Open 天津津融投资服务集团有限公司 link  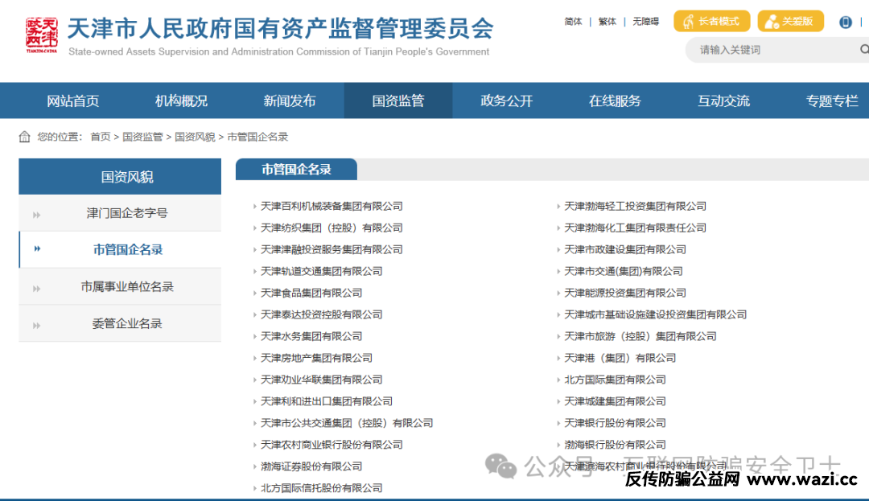click(x=332, y=249)
